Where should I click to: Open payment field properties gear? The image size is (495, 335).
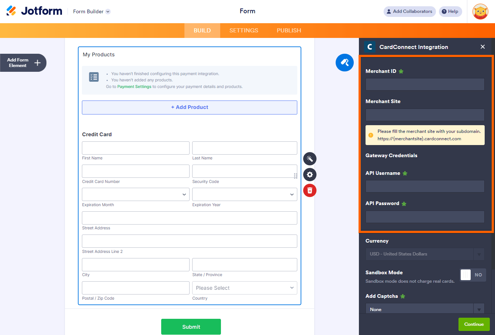pyautogui.click(x=310, y=174)
